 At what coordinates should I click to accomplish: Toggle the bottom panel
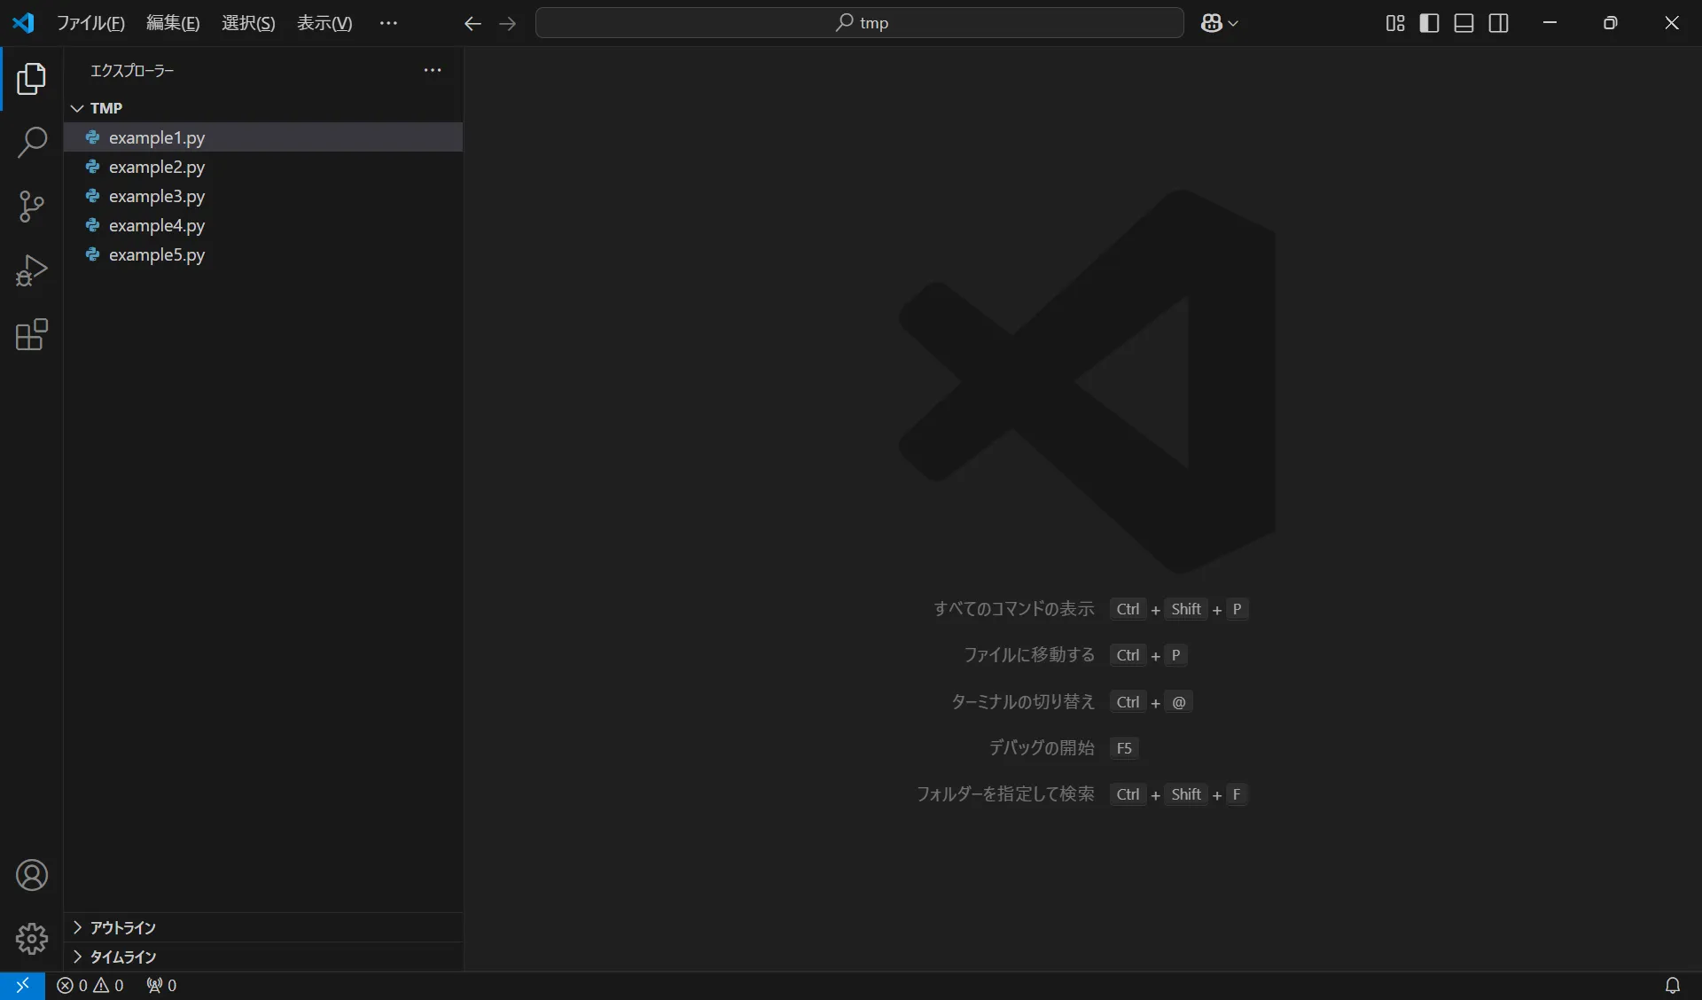pos(1464,23)
